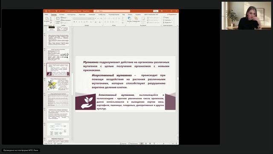This screenshot has height=154, width=273.
Task: Toggle bulleted list
Action: coord(106,18)
